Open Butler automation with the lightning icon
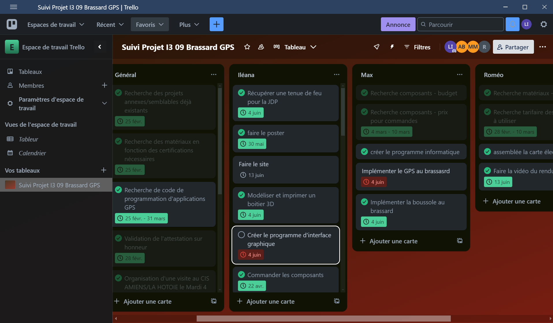Image resolution: width=553 pixels, height=323 pixels. coord(392,47)
